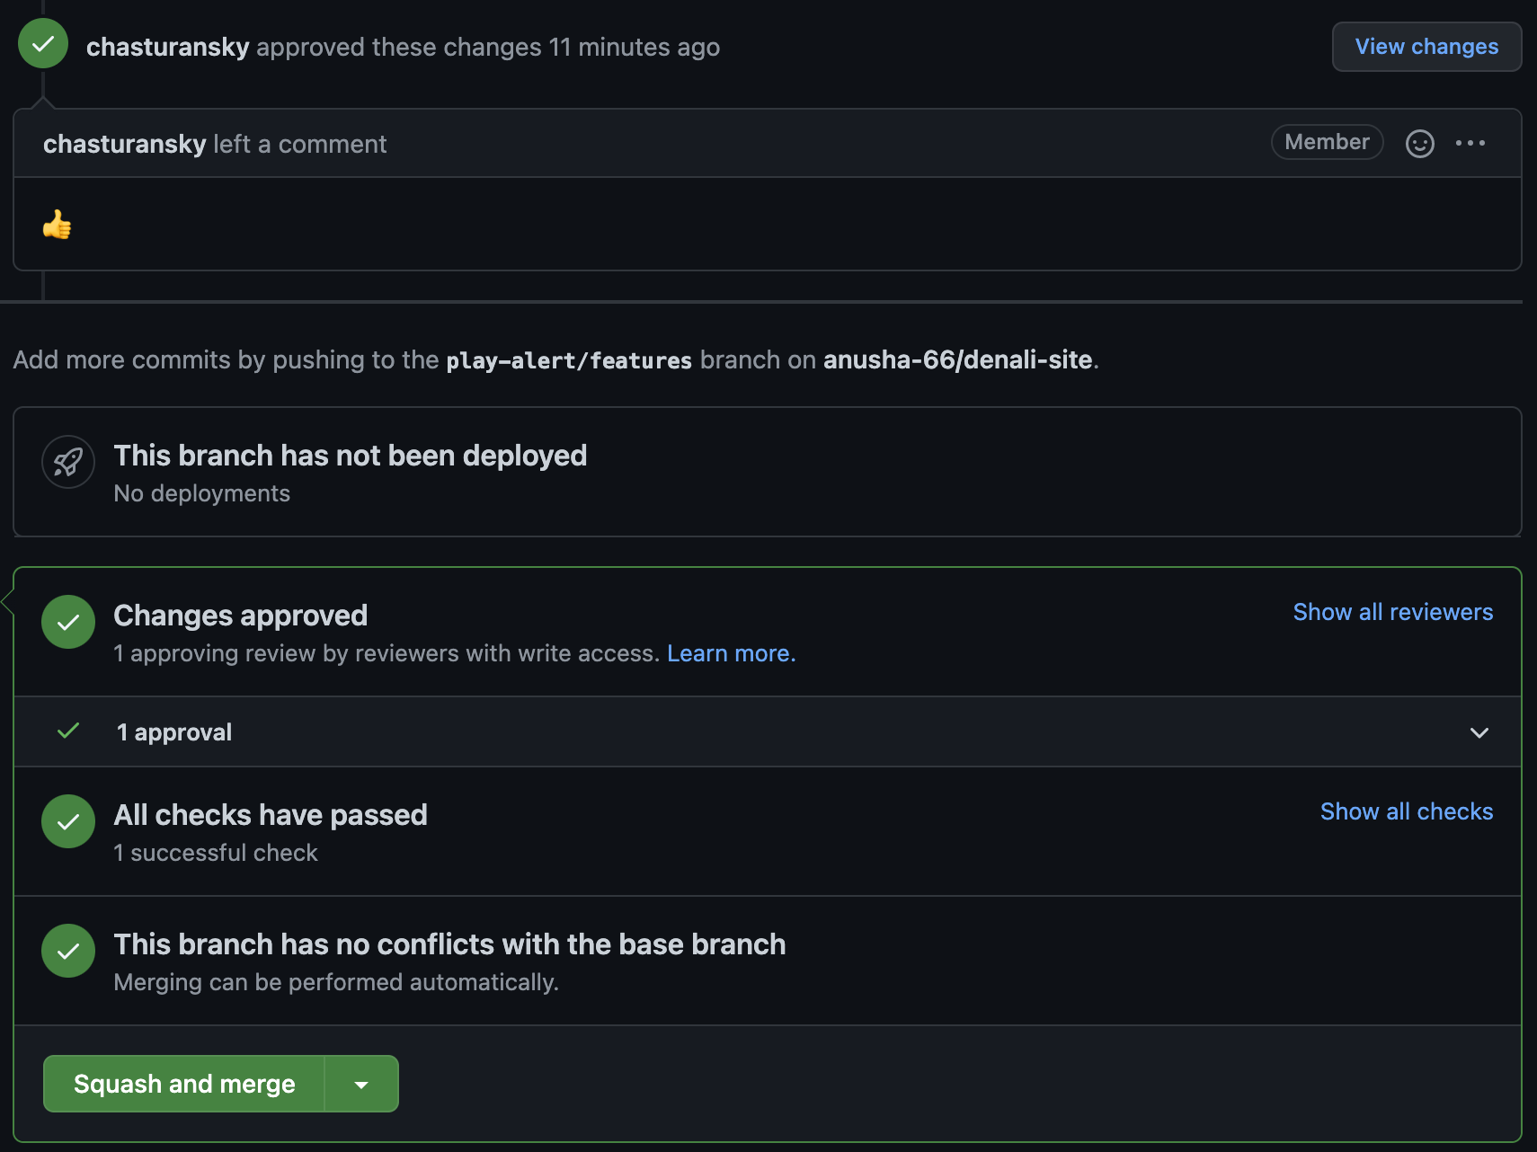Open chasturansky's profile

click(167, 47)
